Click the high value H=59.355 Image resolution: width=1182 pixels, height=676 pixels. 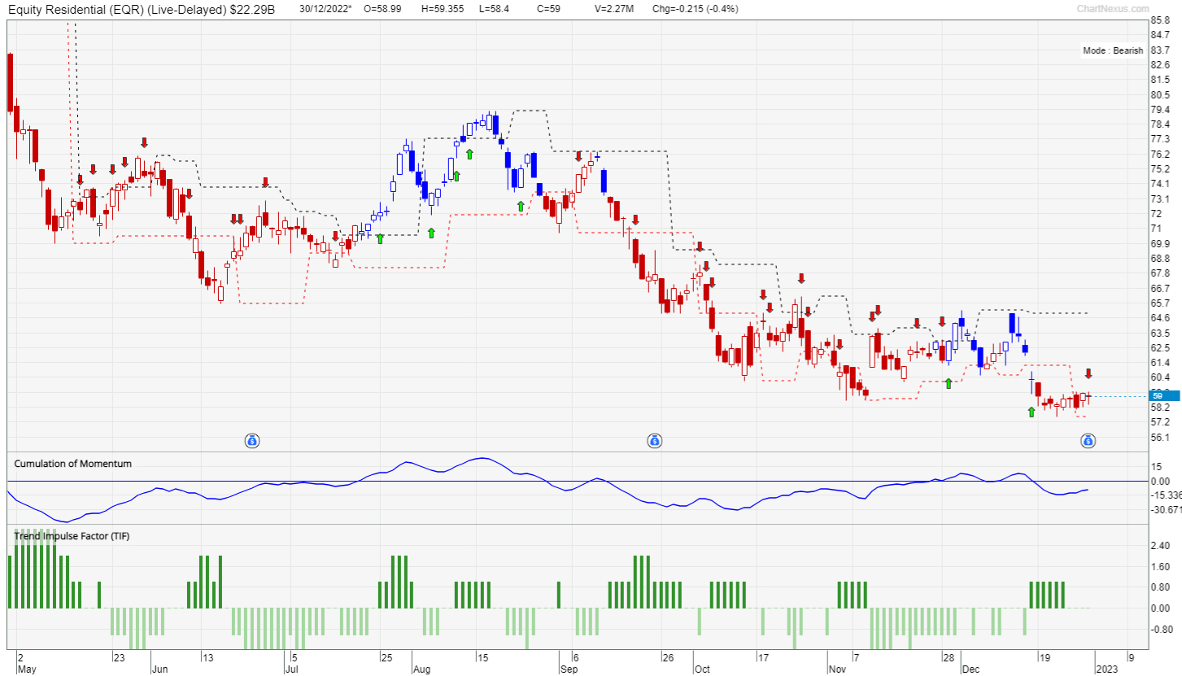443,9
